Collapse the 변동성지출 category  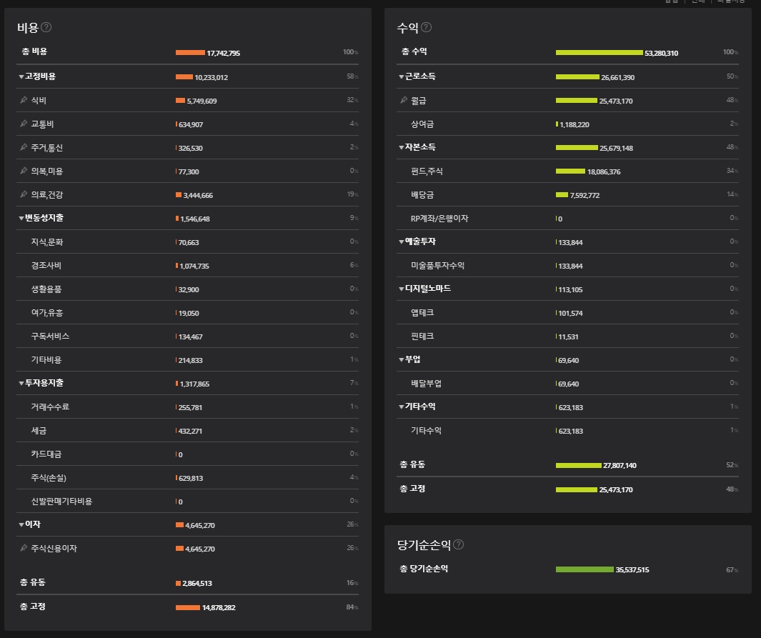[x=21, y=219]
